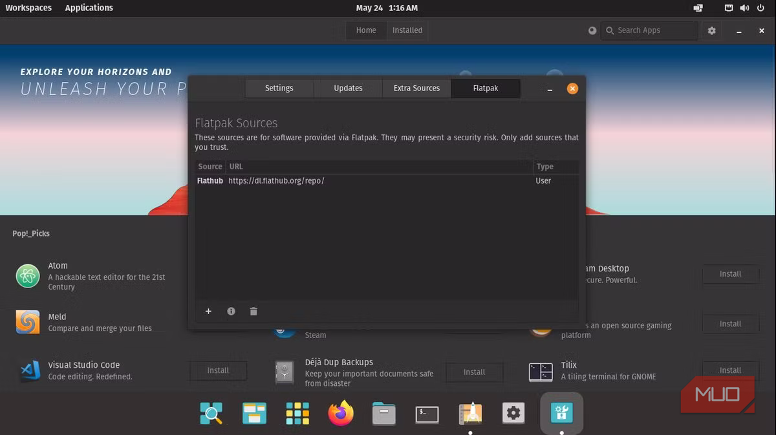Image resolution: width=776 pixels, height=435 pixels.
Task: Open the Atom app icon
Action: click(28, 276)
